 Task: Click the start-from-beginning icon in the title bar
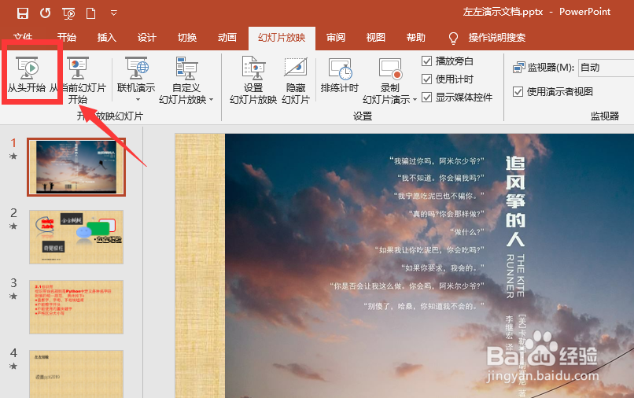(x=68, y=13)
